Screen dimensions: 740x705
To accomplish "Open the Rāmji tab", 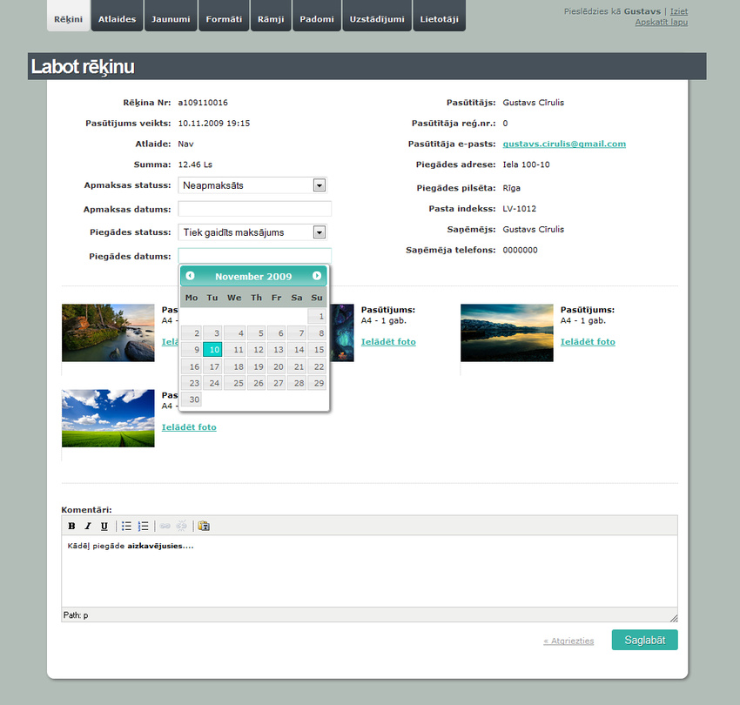I will (x=271, y=17).
